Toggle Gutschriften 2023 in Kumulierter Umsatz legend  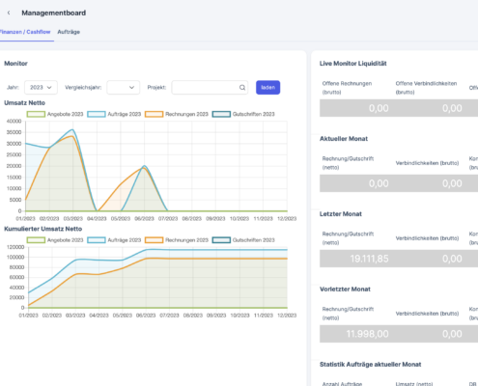click(243, 240)
